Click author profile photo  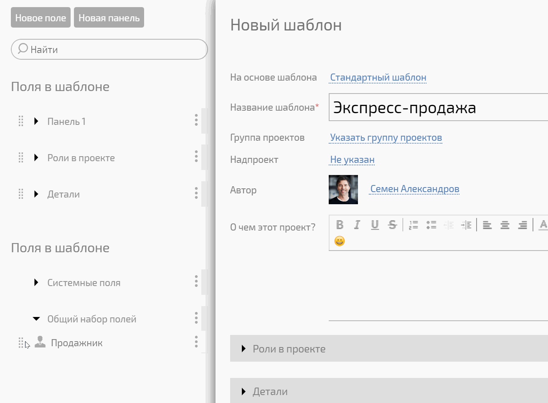[343, 190]
